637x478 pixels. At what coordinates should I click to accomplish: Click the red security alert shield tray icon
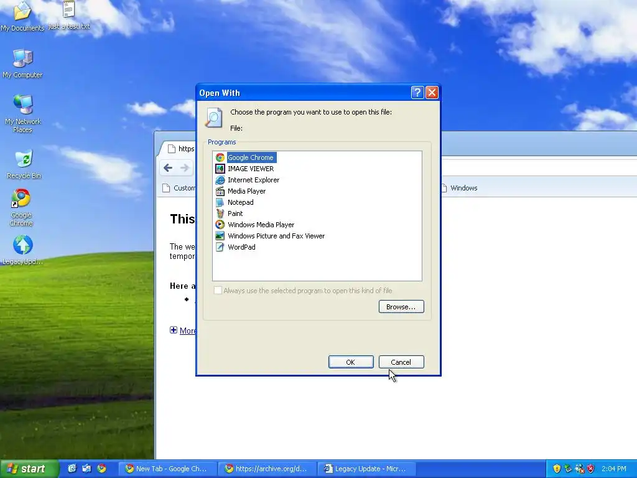[591, 469]
